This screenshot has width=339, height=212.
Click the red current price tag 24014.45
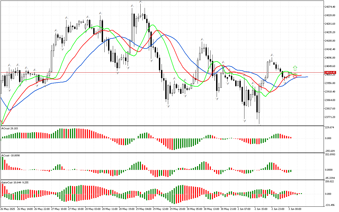point(330,72)
